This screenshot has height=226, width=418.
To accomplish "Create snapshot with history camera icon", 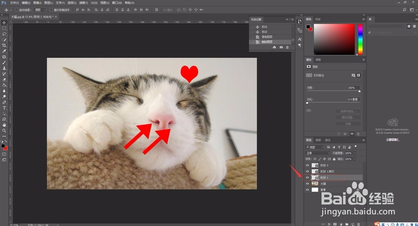I will pyautogui.click(x=281, y=47).
